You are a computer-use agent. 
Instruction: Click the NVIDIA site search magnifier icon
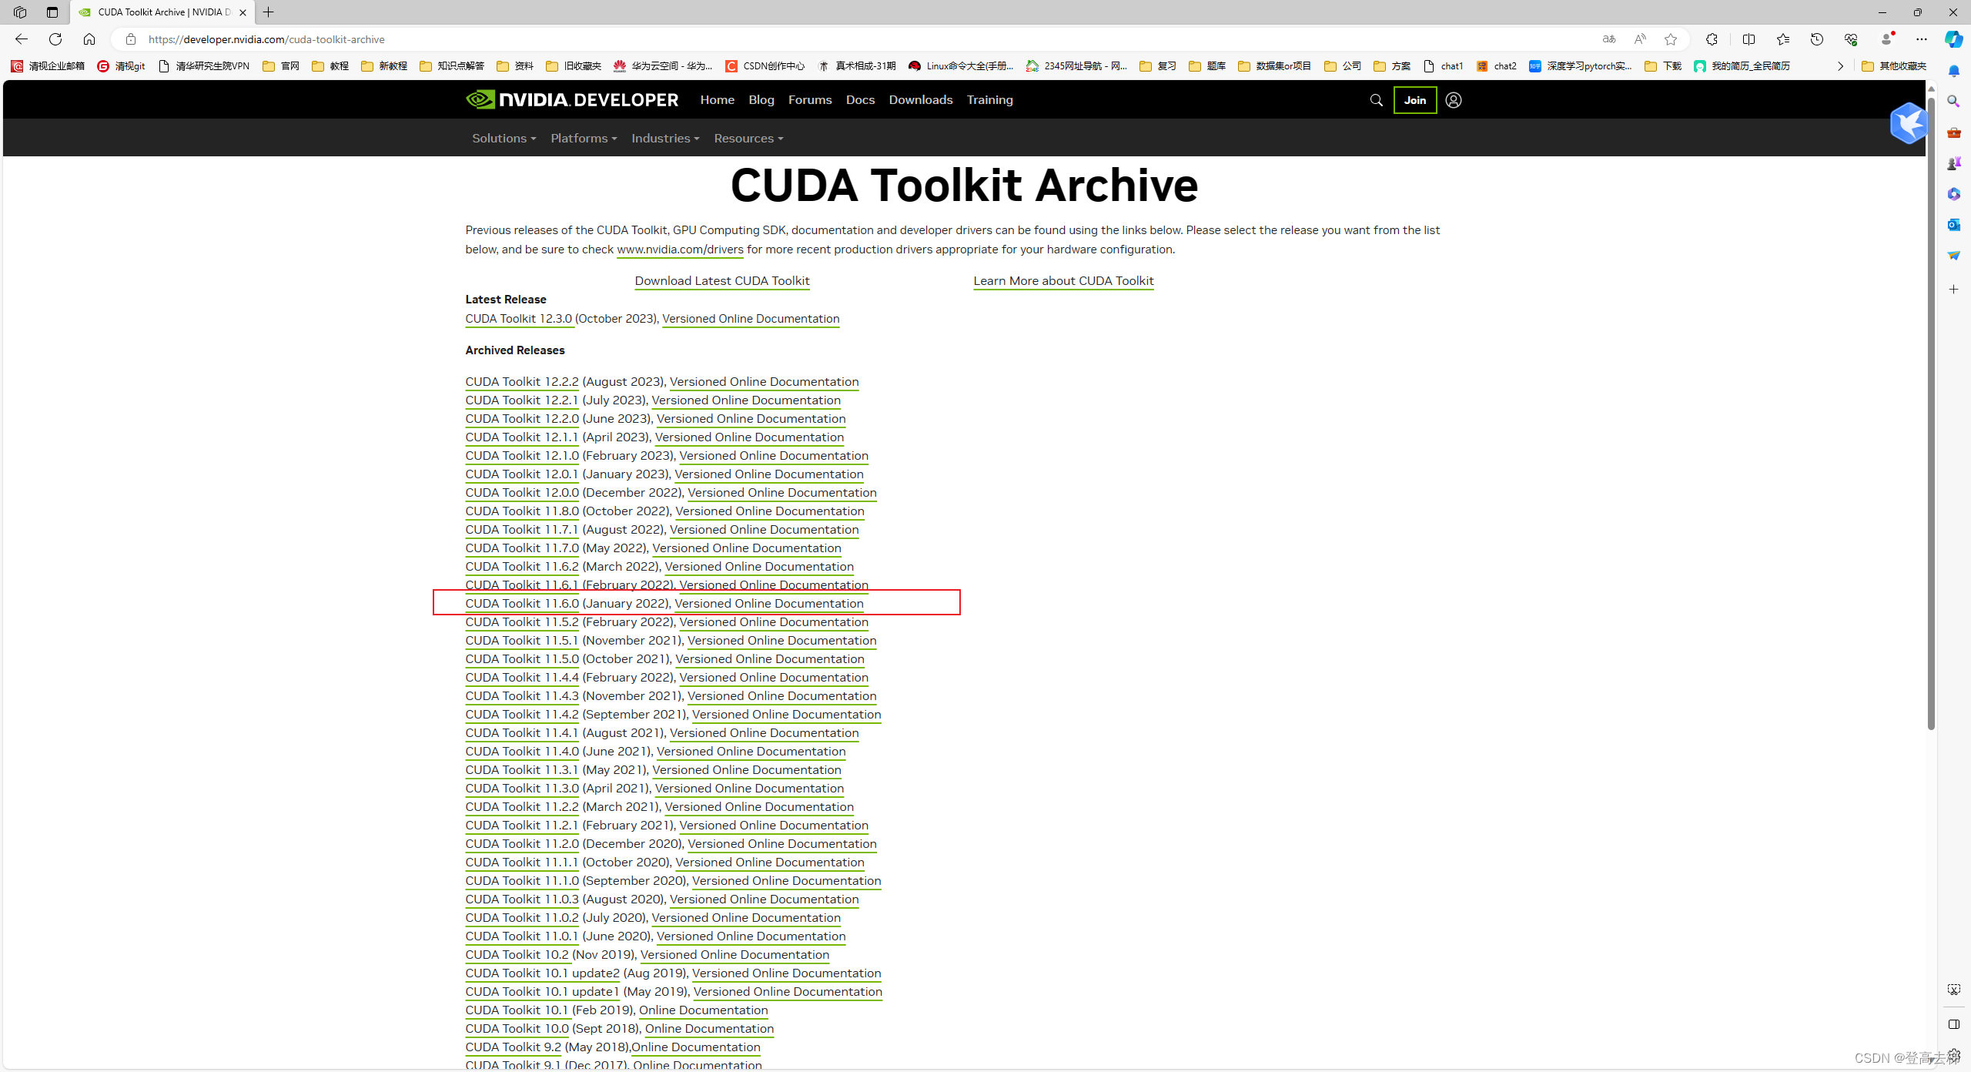(x=1376, y=100)
